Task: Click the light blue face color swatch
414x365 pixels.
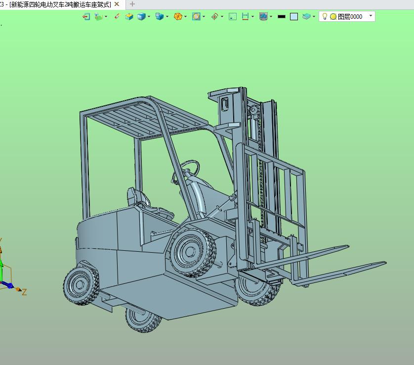Action: pyautogui.click(x=294, y=17)
